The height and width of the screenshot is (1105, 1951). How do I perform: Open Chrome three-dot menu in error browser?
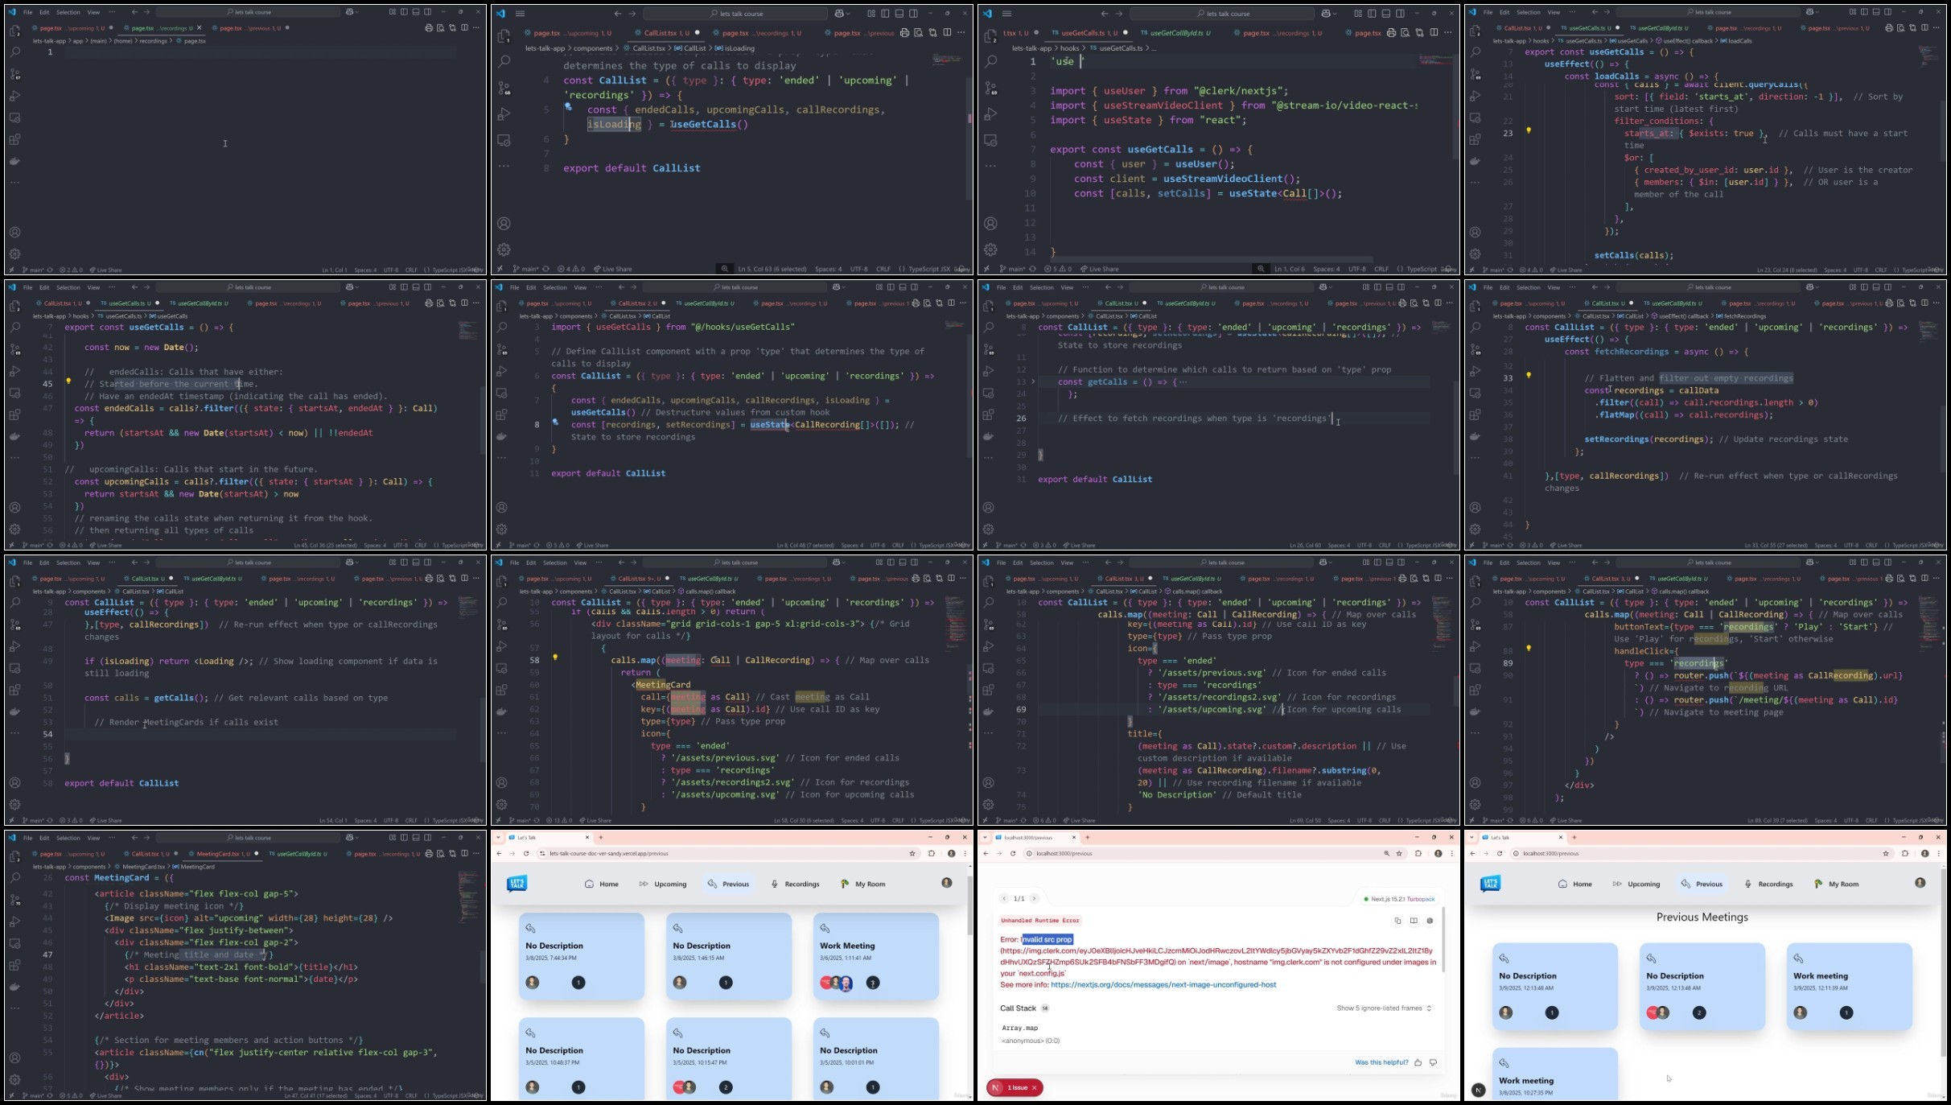click(x=1451, y=854)
